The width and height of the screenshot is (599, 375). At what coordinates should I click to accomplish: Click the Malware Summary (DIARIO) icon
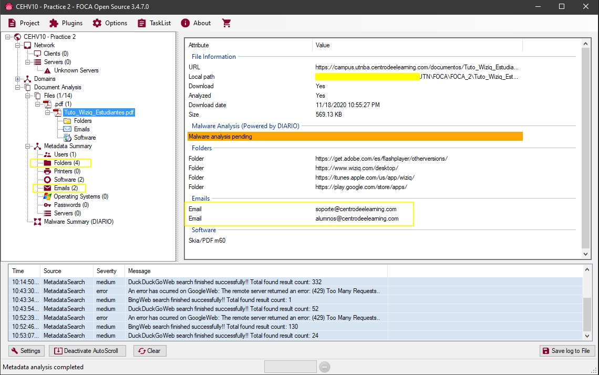(x=37, y=222)
